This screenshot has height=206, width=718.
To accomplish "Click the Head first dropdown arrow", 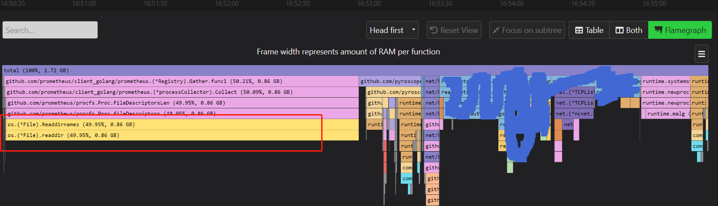I will pyautogui.click(x=414, y=30).
